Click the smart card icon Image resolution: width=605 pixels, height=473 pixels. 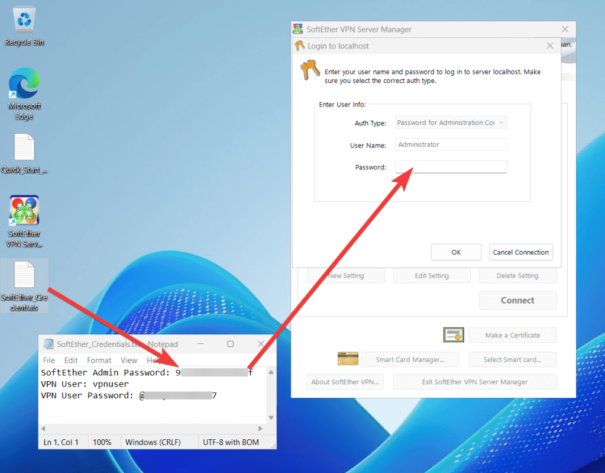point(348,359)
